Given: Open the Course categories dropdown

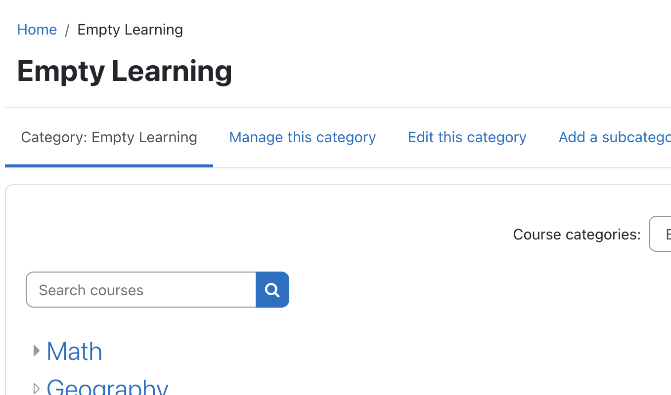Looking at the screenshot, I should tap(660, 234).
